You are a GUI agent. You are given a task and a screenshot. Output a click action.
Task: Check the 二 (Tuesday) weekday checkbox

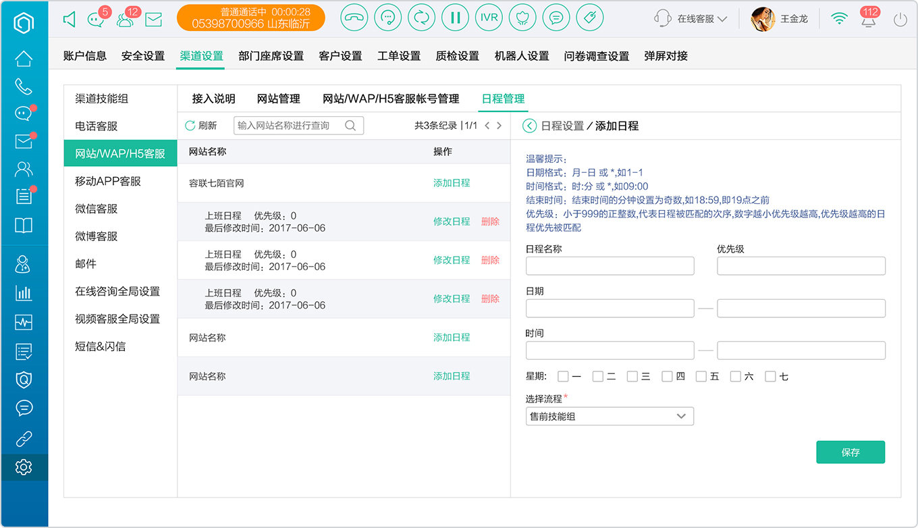pyautogui.click(x=598, y=377)
